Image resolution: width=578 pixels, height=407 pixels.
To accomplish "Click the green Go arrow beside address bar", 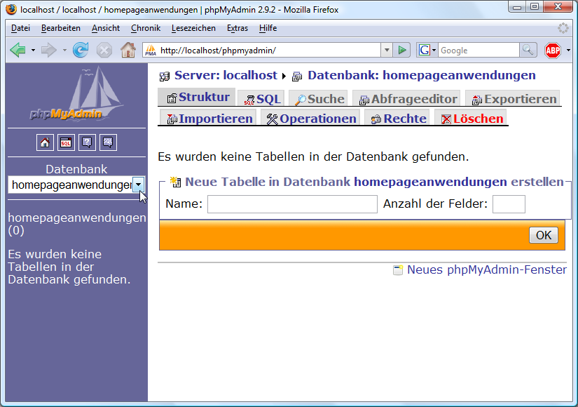I will tap(402, 50).
